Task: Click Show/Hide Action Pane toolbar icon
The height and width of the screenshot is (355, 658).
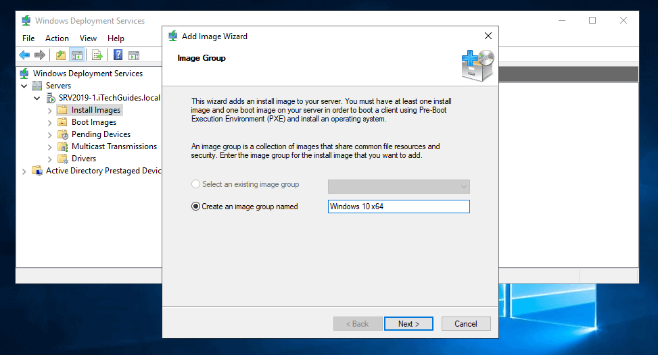Action: pyautogui.click(x=134, y=55)
